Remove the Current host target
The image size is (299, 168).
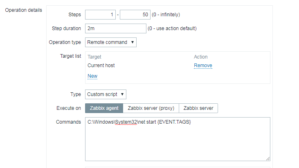(x=203, y=65)
